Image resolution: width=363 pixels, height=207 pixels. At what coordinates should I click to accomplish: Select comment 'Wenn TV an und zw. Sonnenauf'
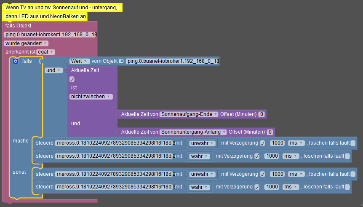click(62, 8)
